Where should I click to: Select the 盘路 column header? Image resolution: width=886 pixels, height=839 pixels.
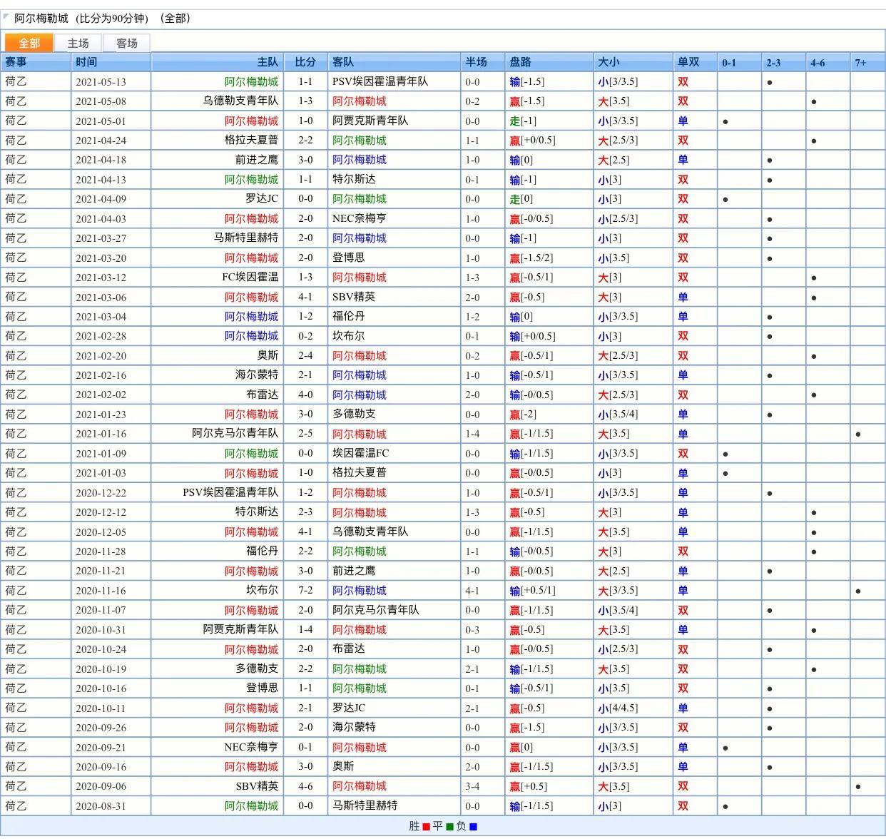[x=520, y=63]
